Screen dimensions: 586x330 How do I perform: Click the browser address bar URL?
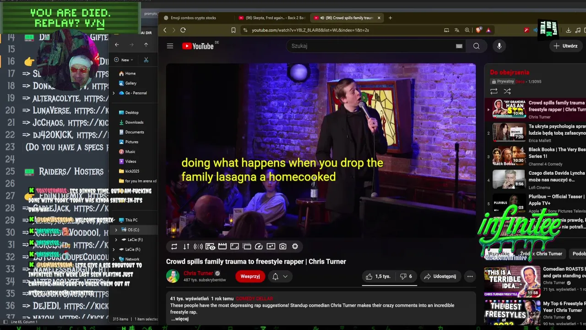(310, 30)
